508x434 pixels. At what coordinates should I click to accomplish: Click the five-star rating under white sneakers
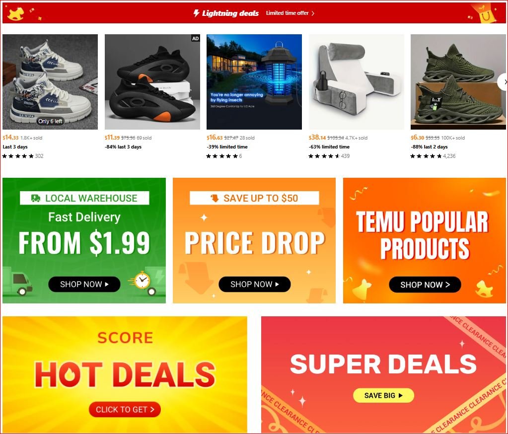[18, 156]
